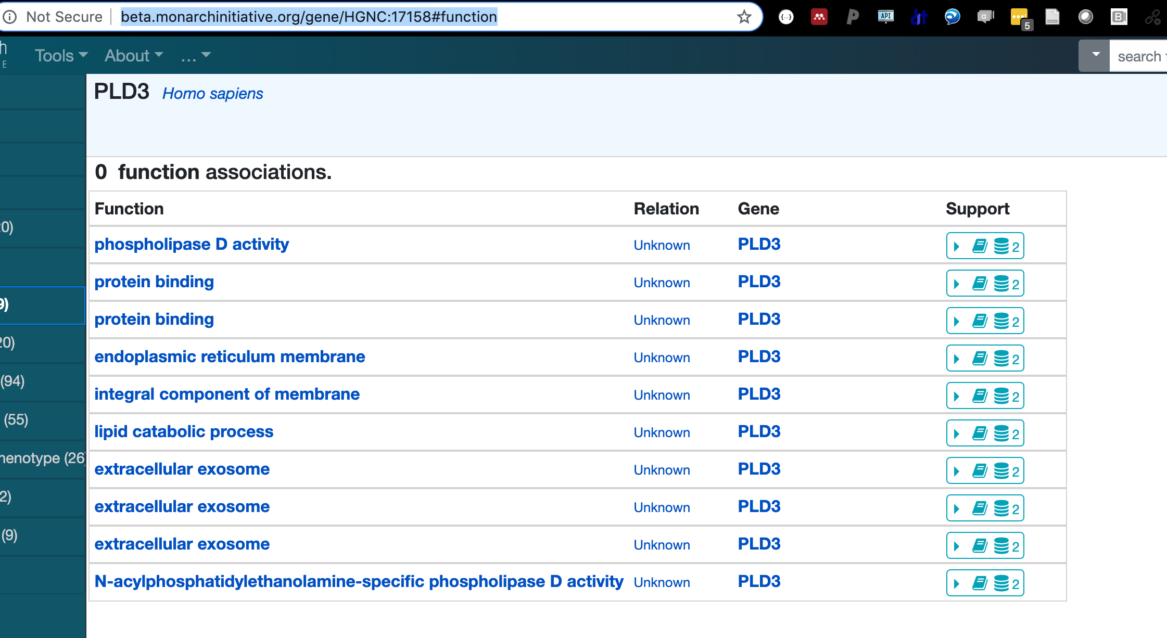
Task: Click the bookmark star icon in address bar
Action: tap(744, 17)
